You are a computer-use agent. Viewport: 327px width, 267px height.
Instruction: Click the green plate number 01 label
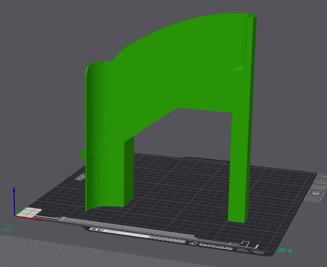pos(286,250)
